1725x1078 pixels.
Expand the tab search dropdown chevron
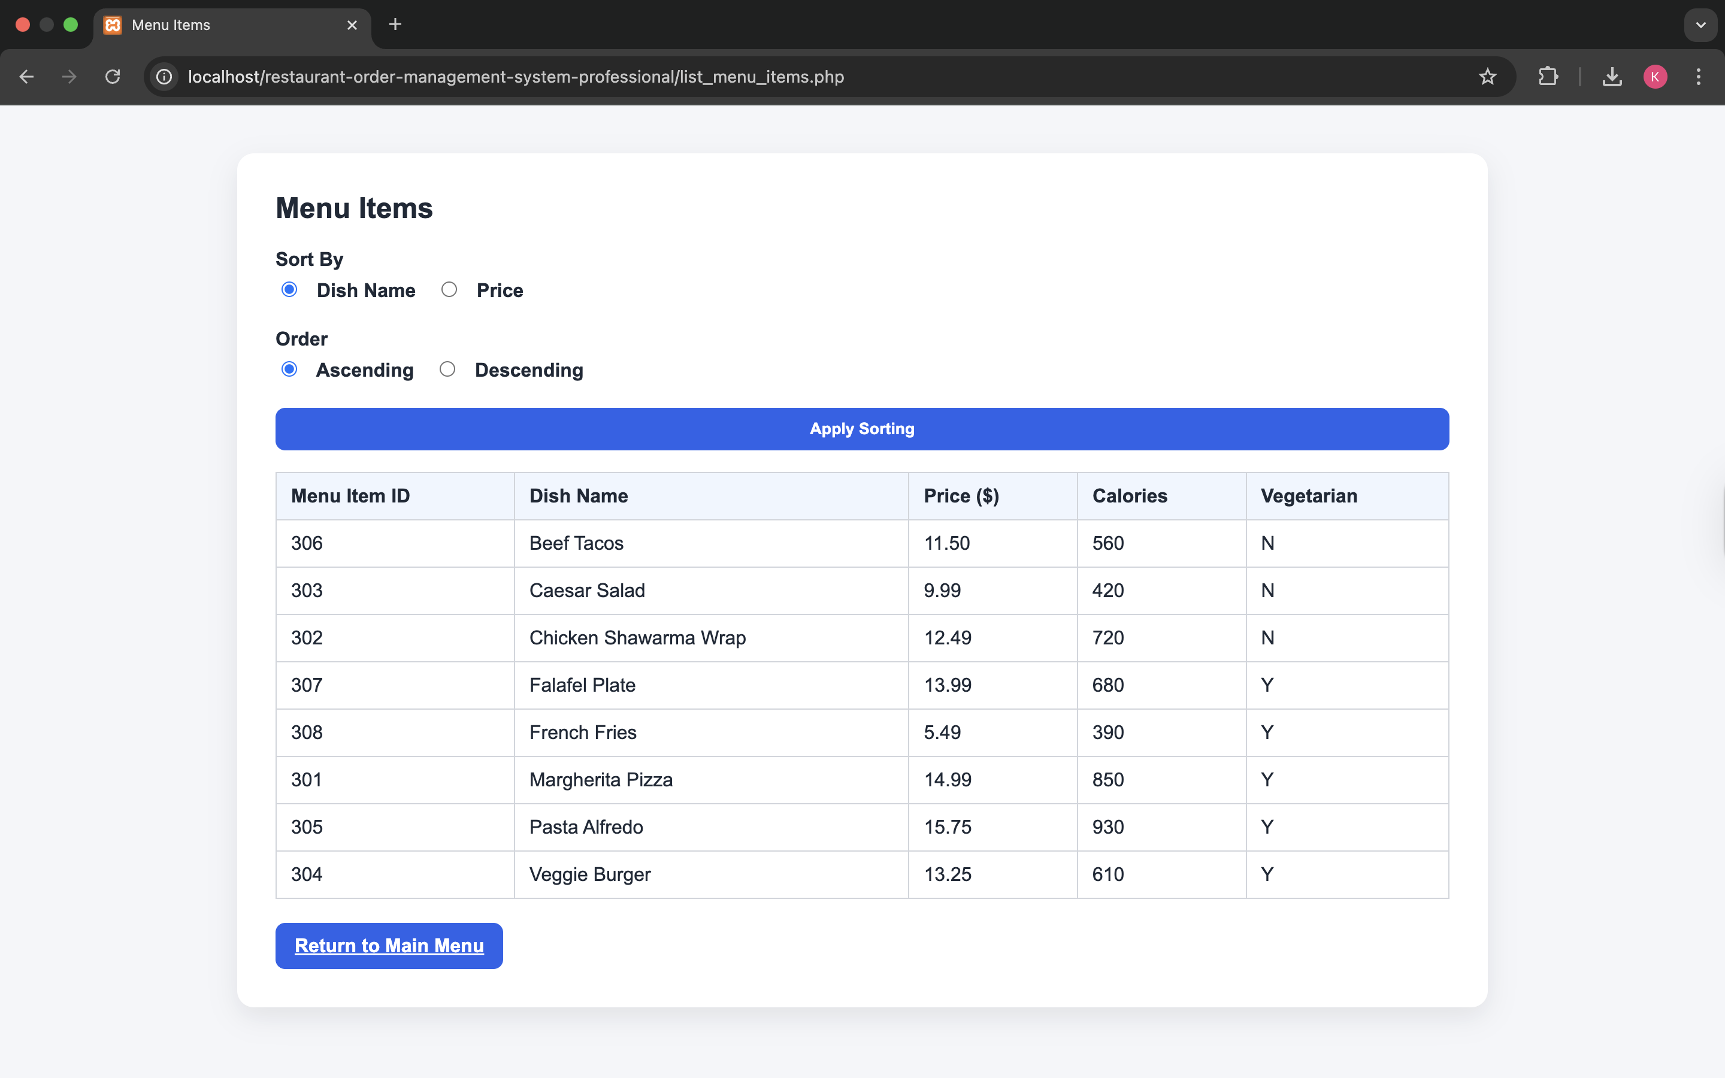[1700, 25]
